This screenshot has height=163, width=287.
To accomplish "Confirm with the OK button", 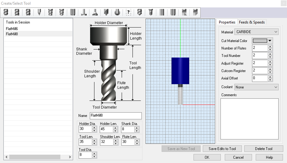I will click(x=207, y=157).
